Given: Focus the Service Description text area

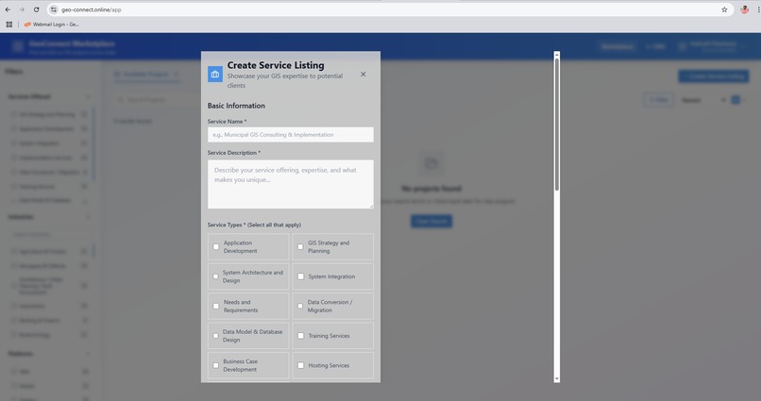Looking at the screenshot, I should pyautogui.click(x=291, y=184).
